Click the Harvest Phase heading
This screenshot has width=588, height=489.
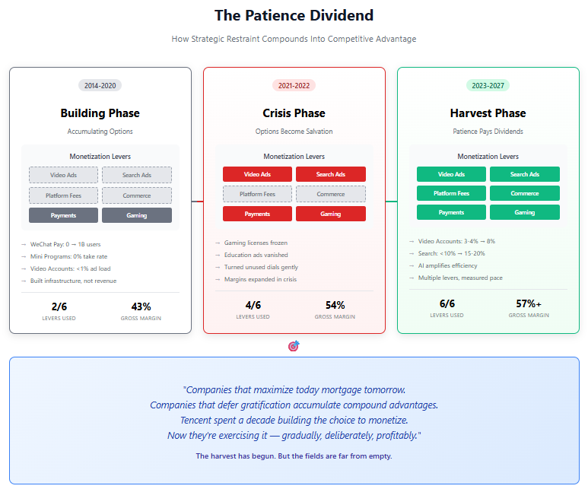[x=488, y=113]
